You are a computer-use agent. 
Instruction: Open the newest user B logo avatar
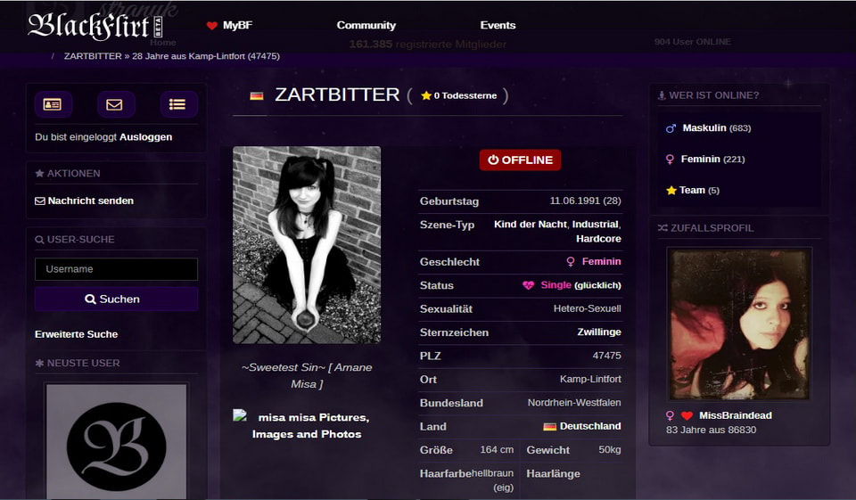click(116, 441)
